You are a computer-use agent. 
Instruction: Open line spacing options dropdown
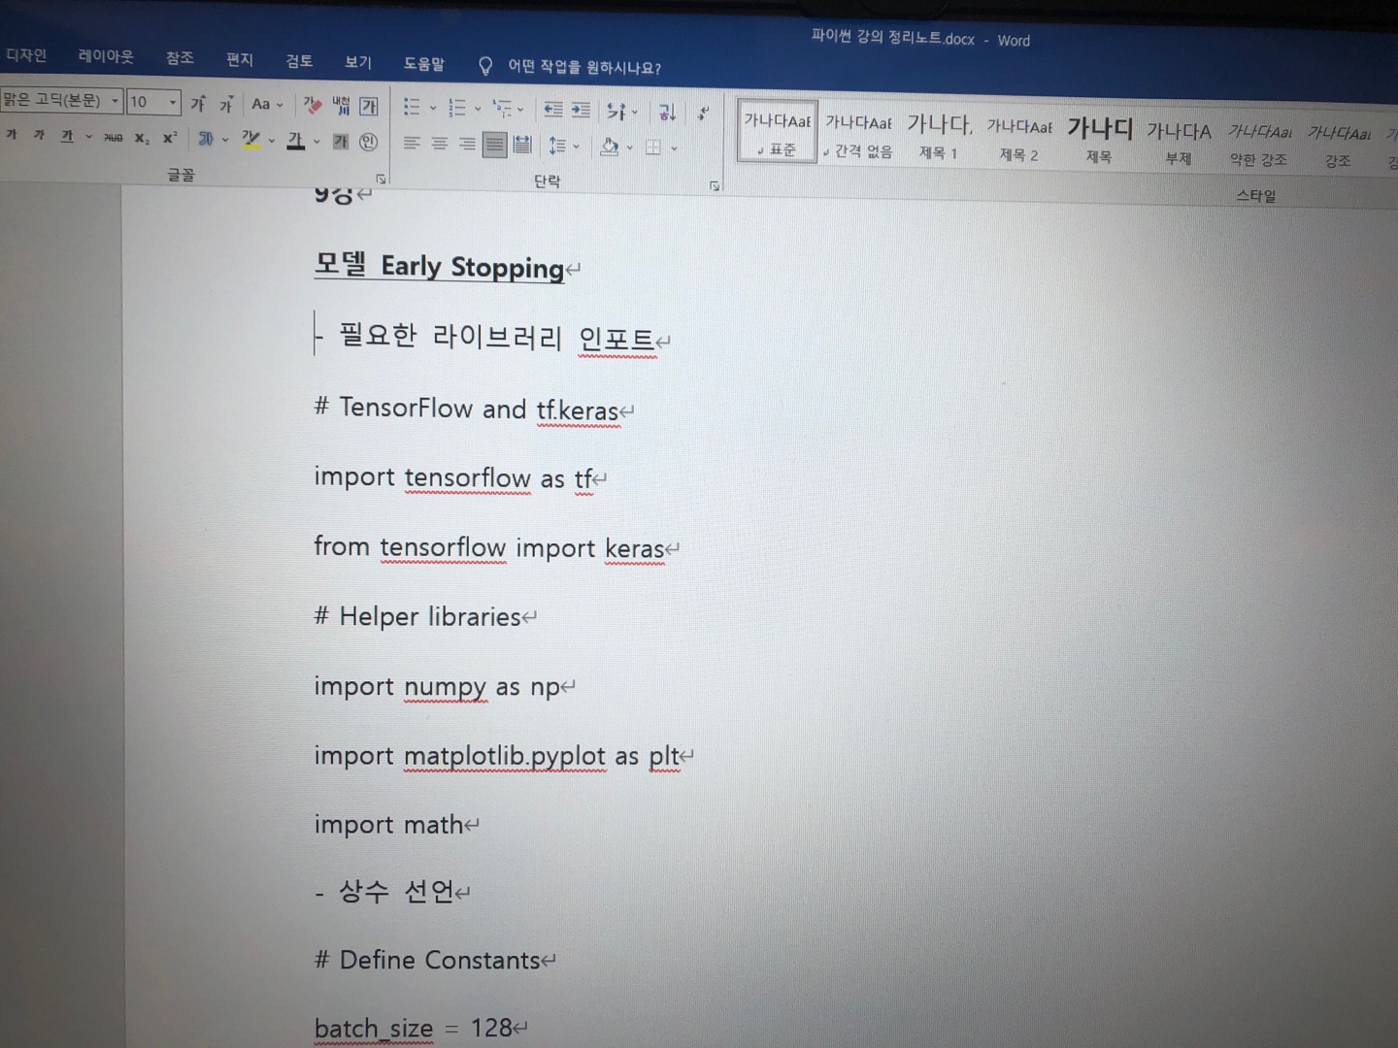[x=563, y=147]
